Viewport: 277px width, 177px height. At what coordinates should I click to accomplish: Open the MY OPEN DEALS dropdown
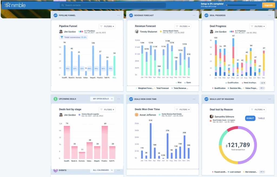102,99
